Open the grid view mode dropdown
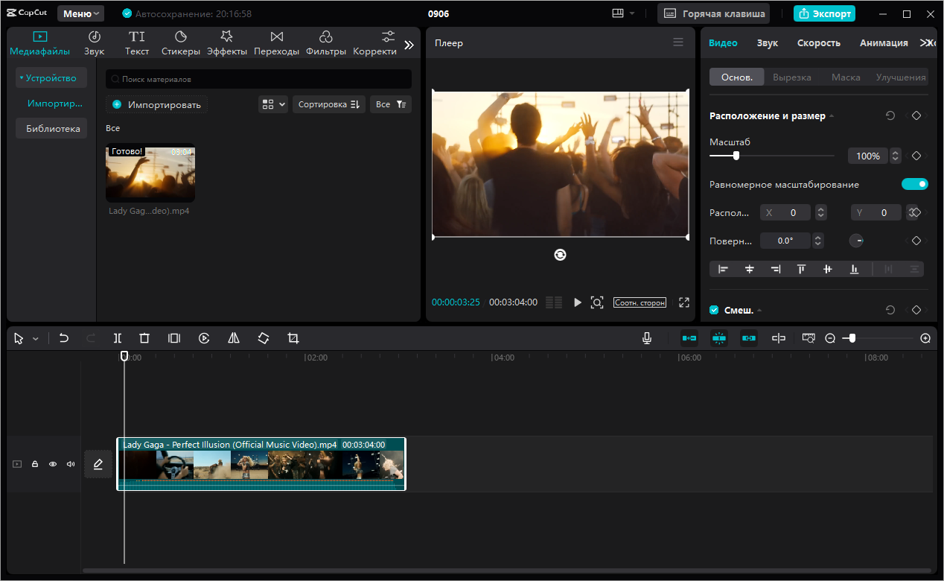The image size is (944, 581). coord(273,104)
